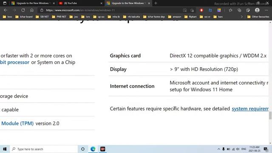This screenshot has height=153, width=272.
Task: Open the up ssc bookmark folder
Action: click(99, 17)
